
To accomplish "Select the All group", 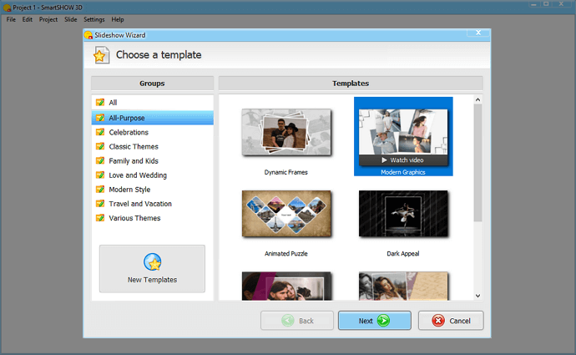I will tap(152, 103).
